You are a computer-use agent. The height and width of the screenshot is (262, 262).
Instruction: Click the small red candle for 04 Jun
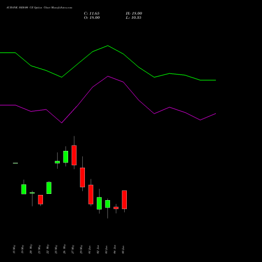[116, 208]
